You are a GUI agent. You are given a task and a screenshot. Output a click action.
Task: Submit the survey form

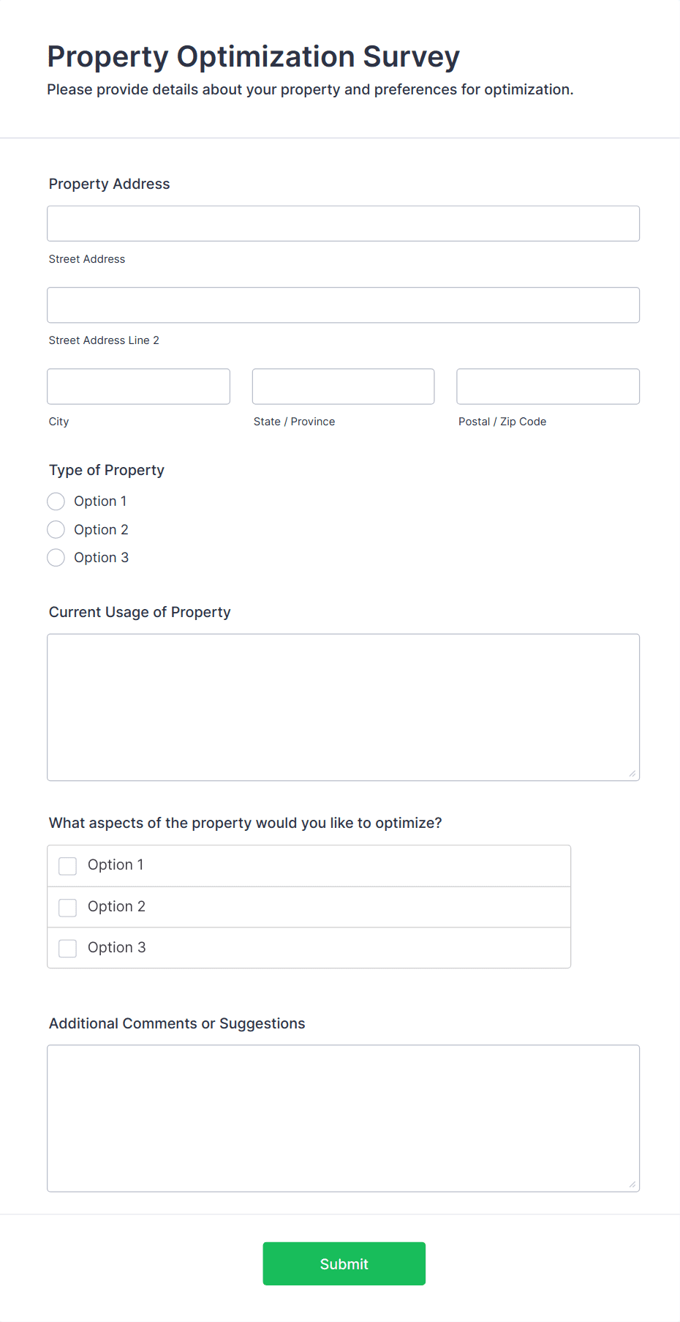coord(344,1263)
